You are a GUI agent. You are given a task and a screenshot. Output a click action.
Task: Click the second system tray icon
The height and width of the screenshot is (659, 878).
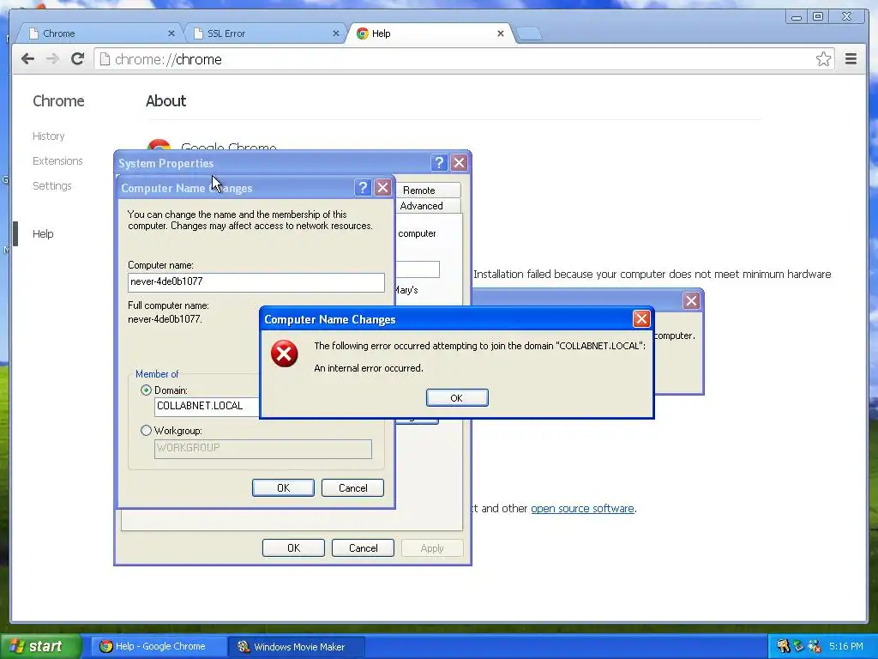(798, 647)
